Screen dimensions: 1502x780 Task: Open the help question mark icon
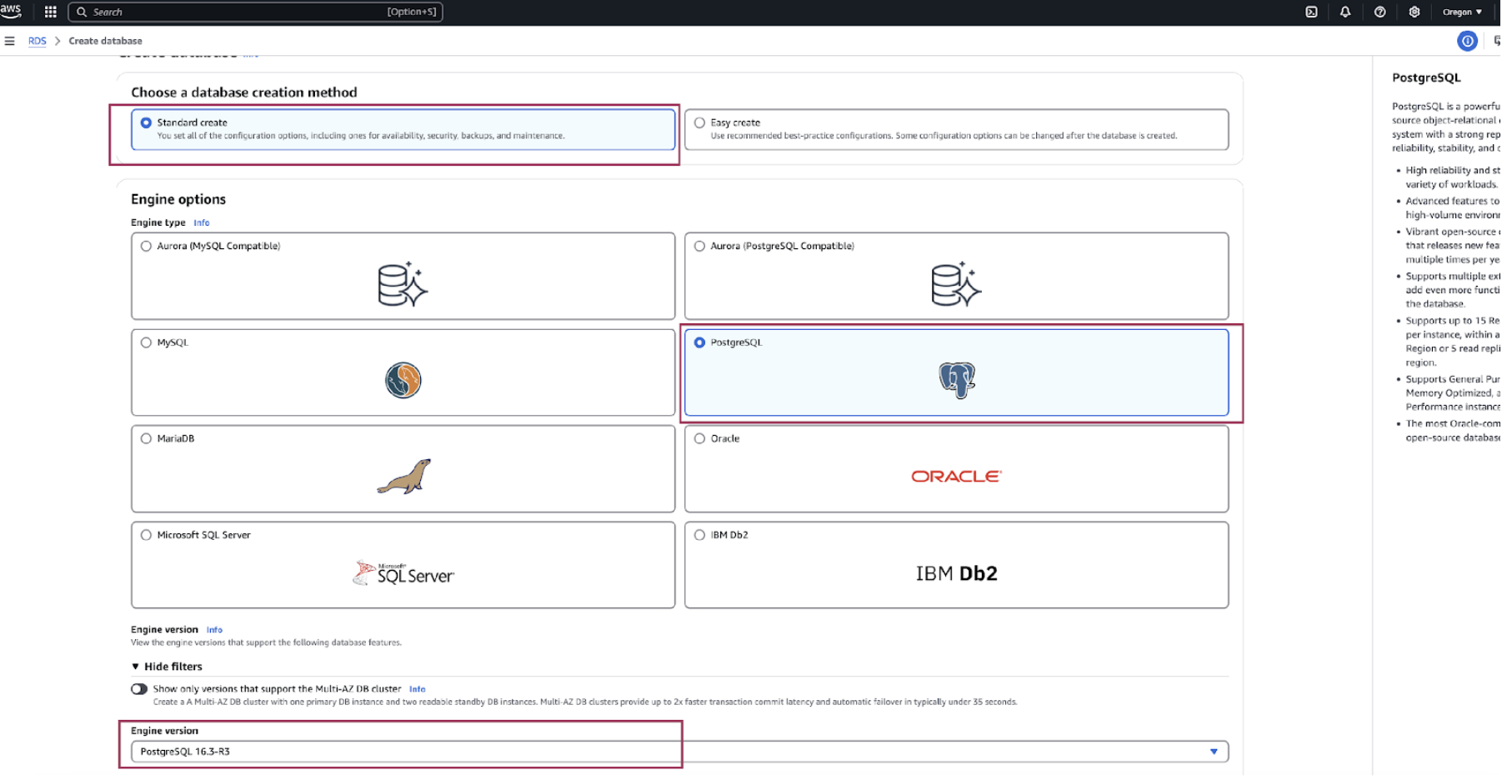pos(1380,12)
